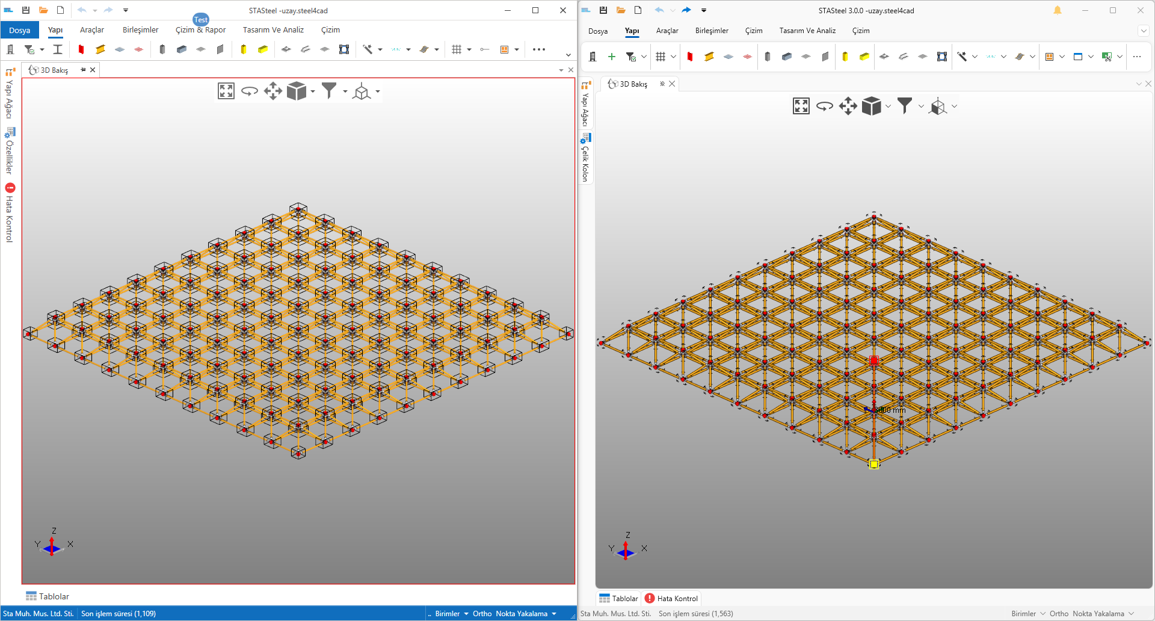This screenshot has width=1155, height=621.
Task: Expand the view cube dropdown in right viewport
Action: point(889,107)
